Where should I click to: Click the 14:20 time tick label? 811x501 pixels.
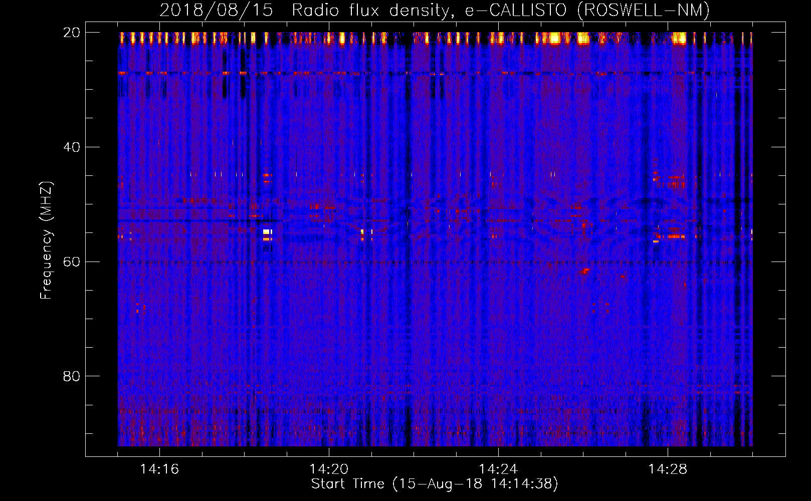[329, 469]
